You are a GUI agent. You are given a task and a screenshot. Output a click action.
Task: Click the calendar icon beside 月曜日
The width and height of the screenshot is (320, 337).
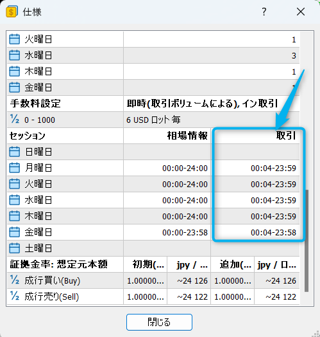(x=14, y=168)
